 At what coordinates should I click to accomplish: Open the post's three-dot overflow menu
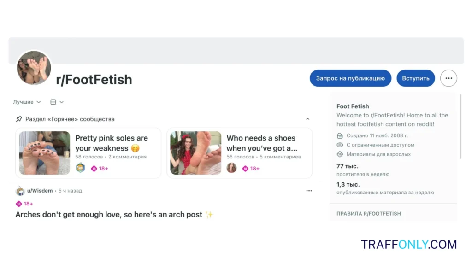tap(309, 191)
